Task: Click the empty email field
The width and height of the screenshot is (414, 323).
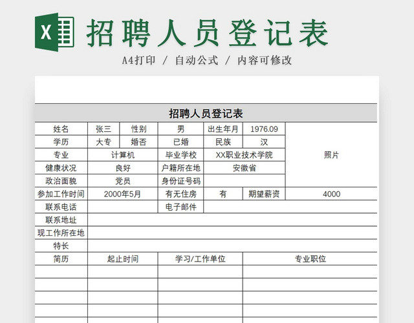Action: [x=290, y=207]
